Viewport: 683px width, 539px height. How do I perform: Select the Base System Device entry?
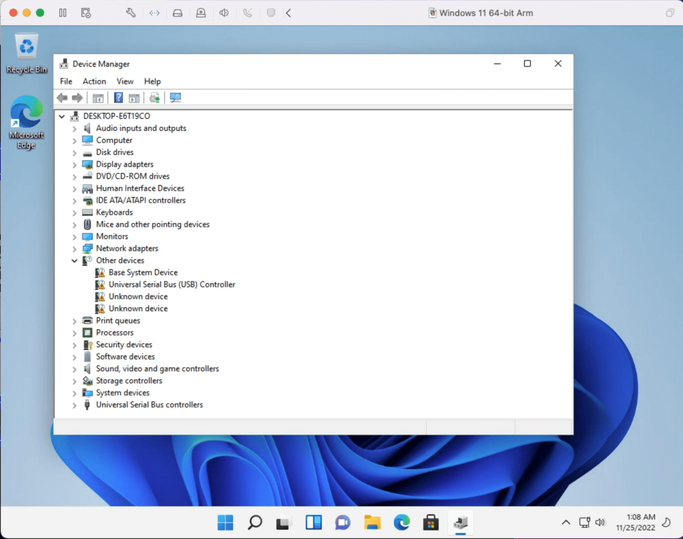(x=143, y=272)
